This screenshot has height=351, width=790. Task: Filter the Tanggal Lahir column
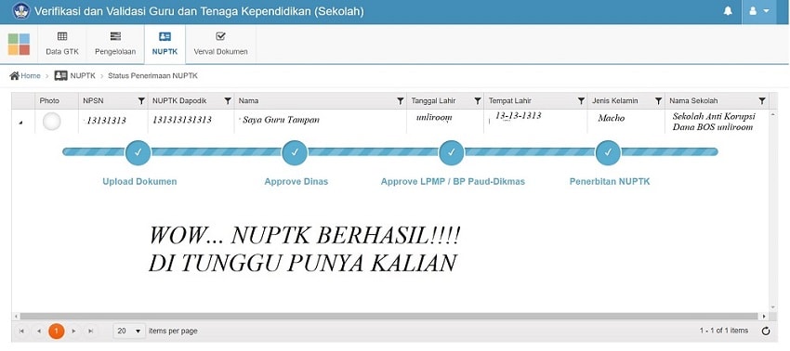[477, 101]
